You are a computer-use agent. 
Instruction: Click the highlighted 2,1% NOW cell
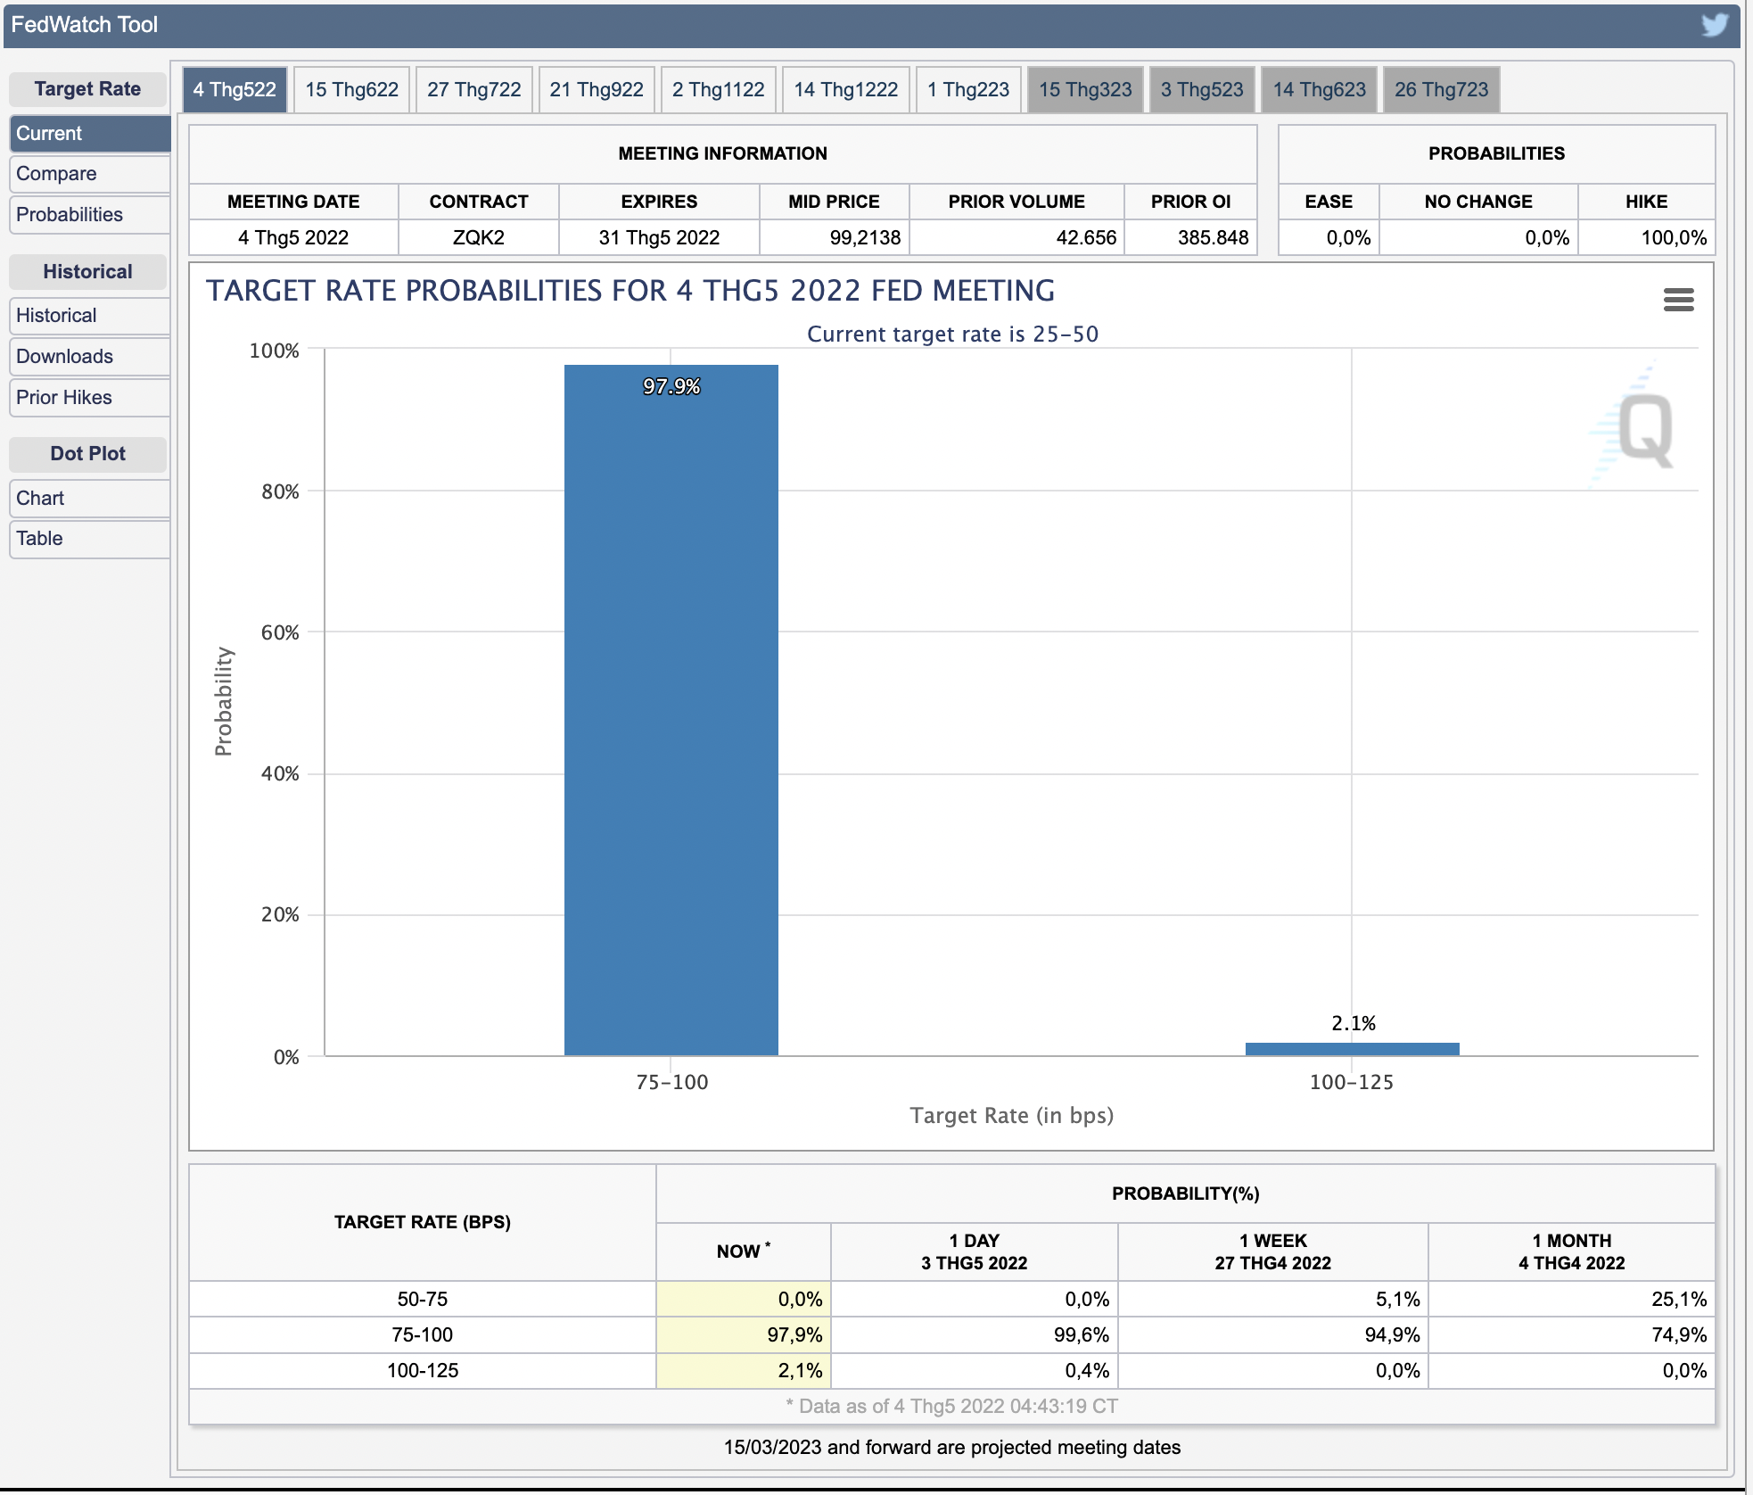click(x=744, y=1371)
